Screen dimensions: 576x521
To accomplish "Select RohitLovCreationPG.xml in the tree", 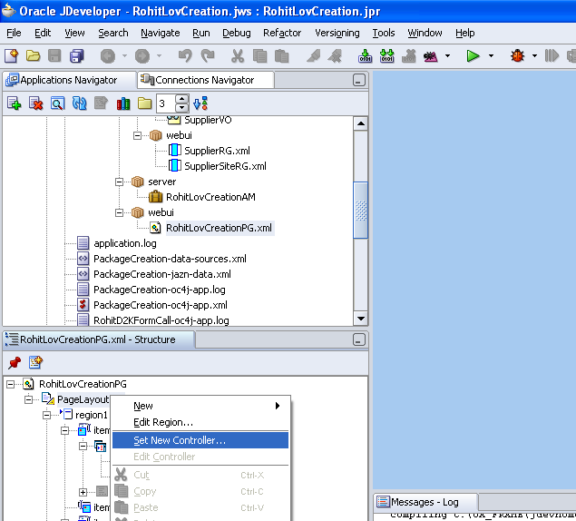I will point(219,228).
